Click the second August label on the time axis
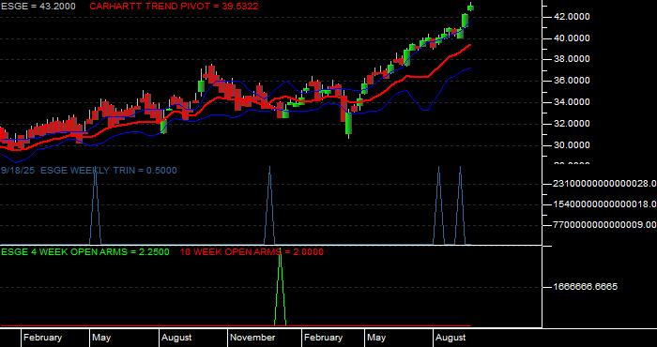657x347 pixels. pos(451,338)
